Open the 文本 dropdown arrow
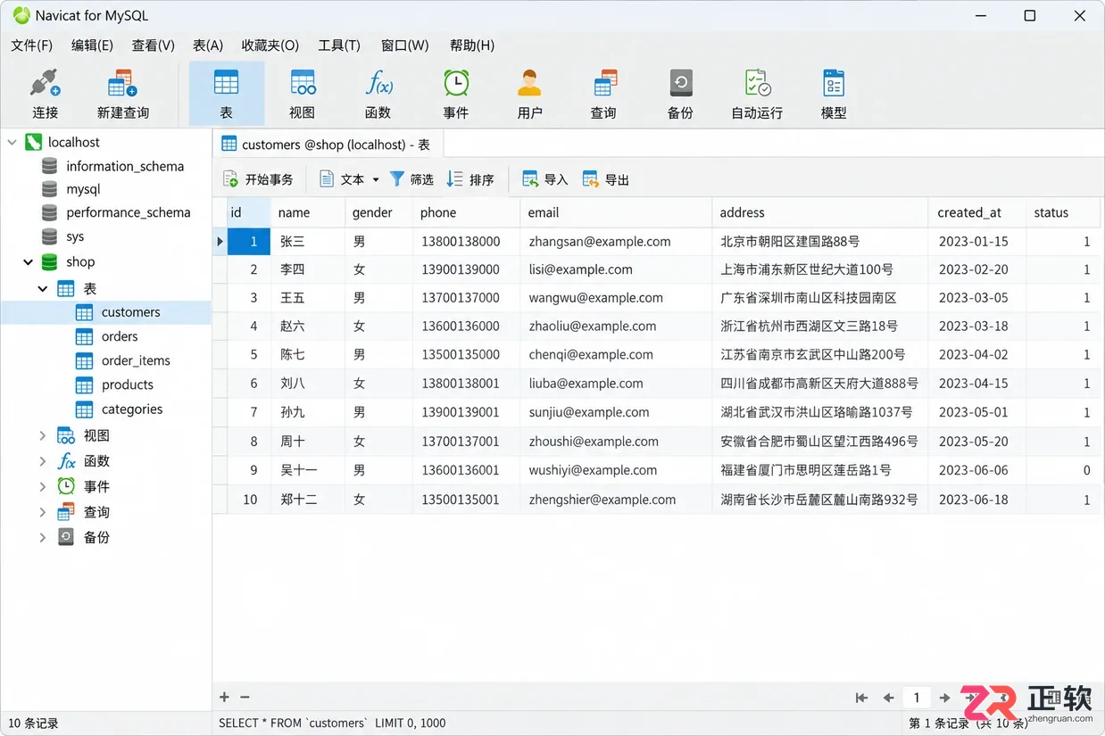 pos(376,179)
